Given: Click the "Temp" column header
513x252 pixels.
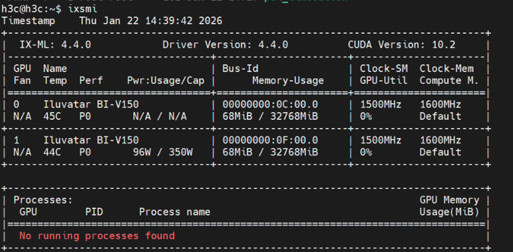Looking at the screenshot, I should [55, 81].
